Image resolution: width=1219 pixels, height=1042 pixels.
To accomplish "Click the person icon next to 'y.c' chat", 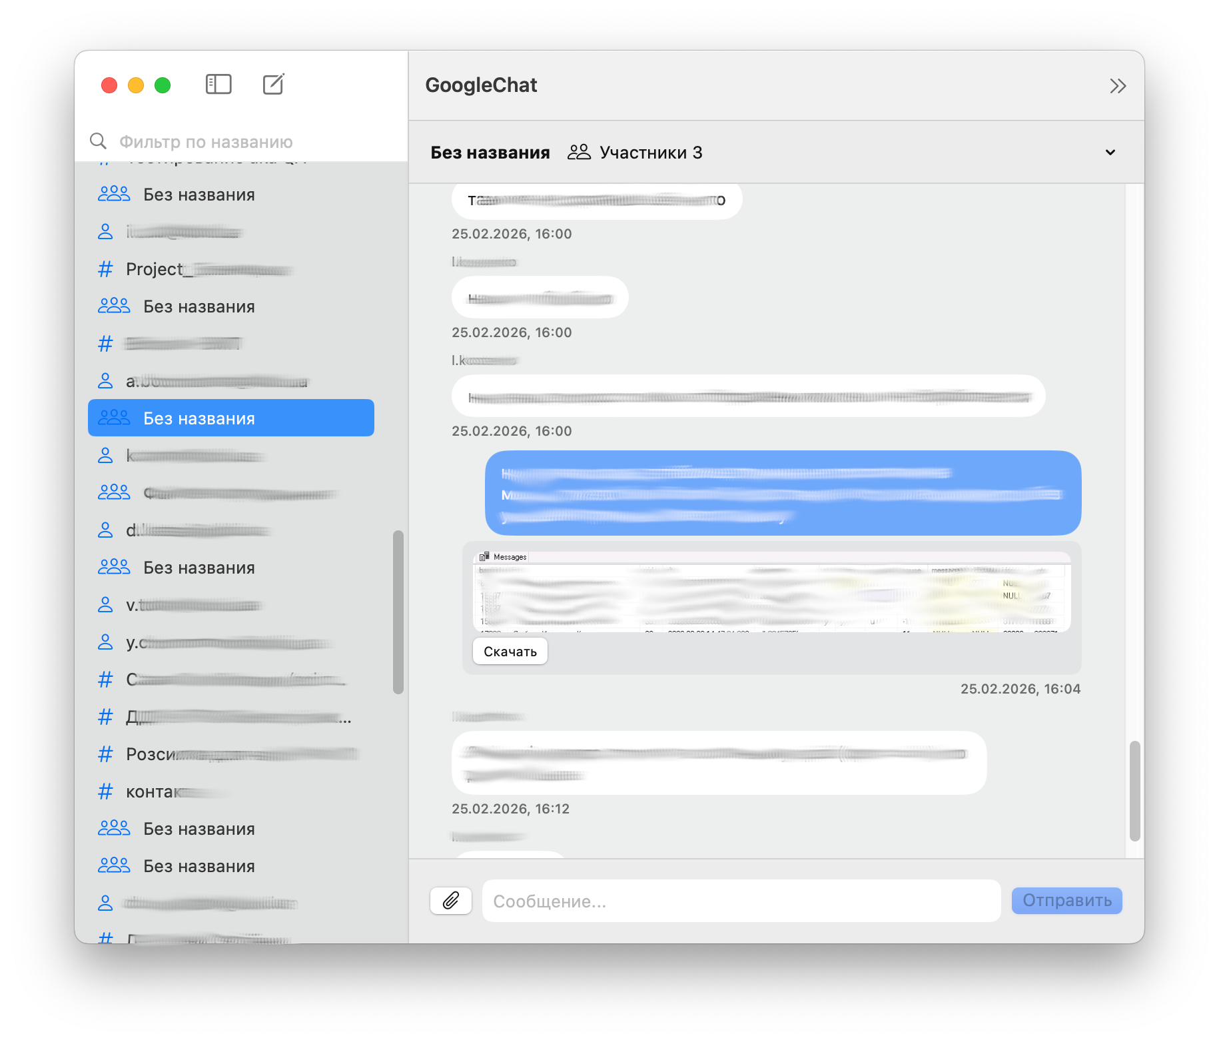I will point(105,642).
